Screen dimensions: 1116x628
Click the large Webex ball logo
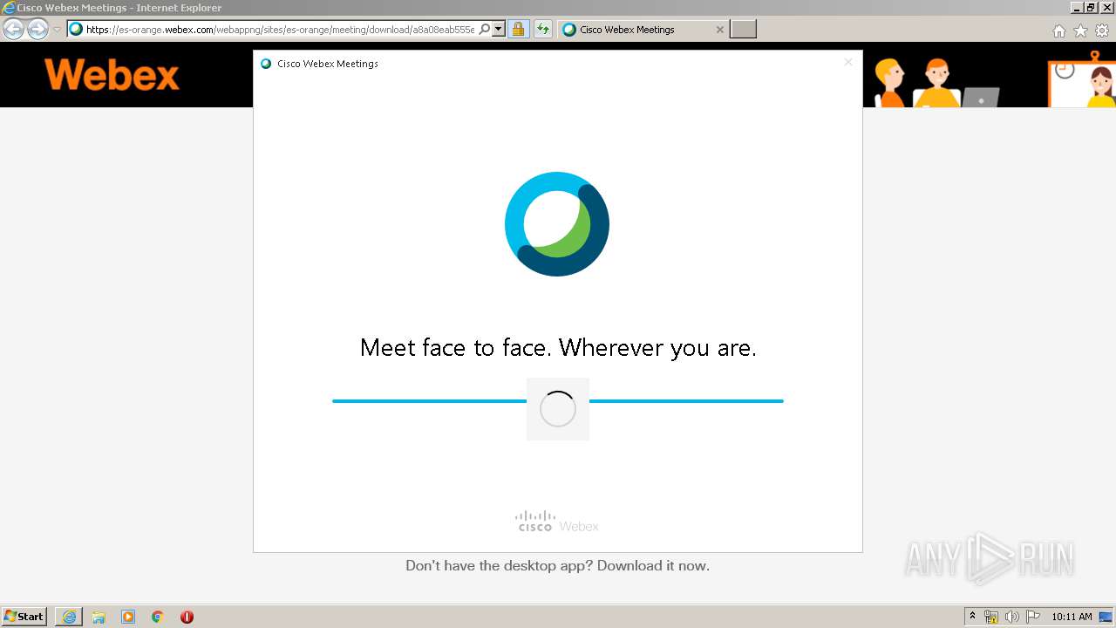point(557,224)
